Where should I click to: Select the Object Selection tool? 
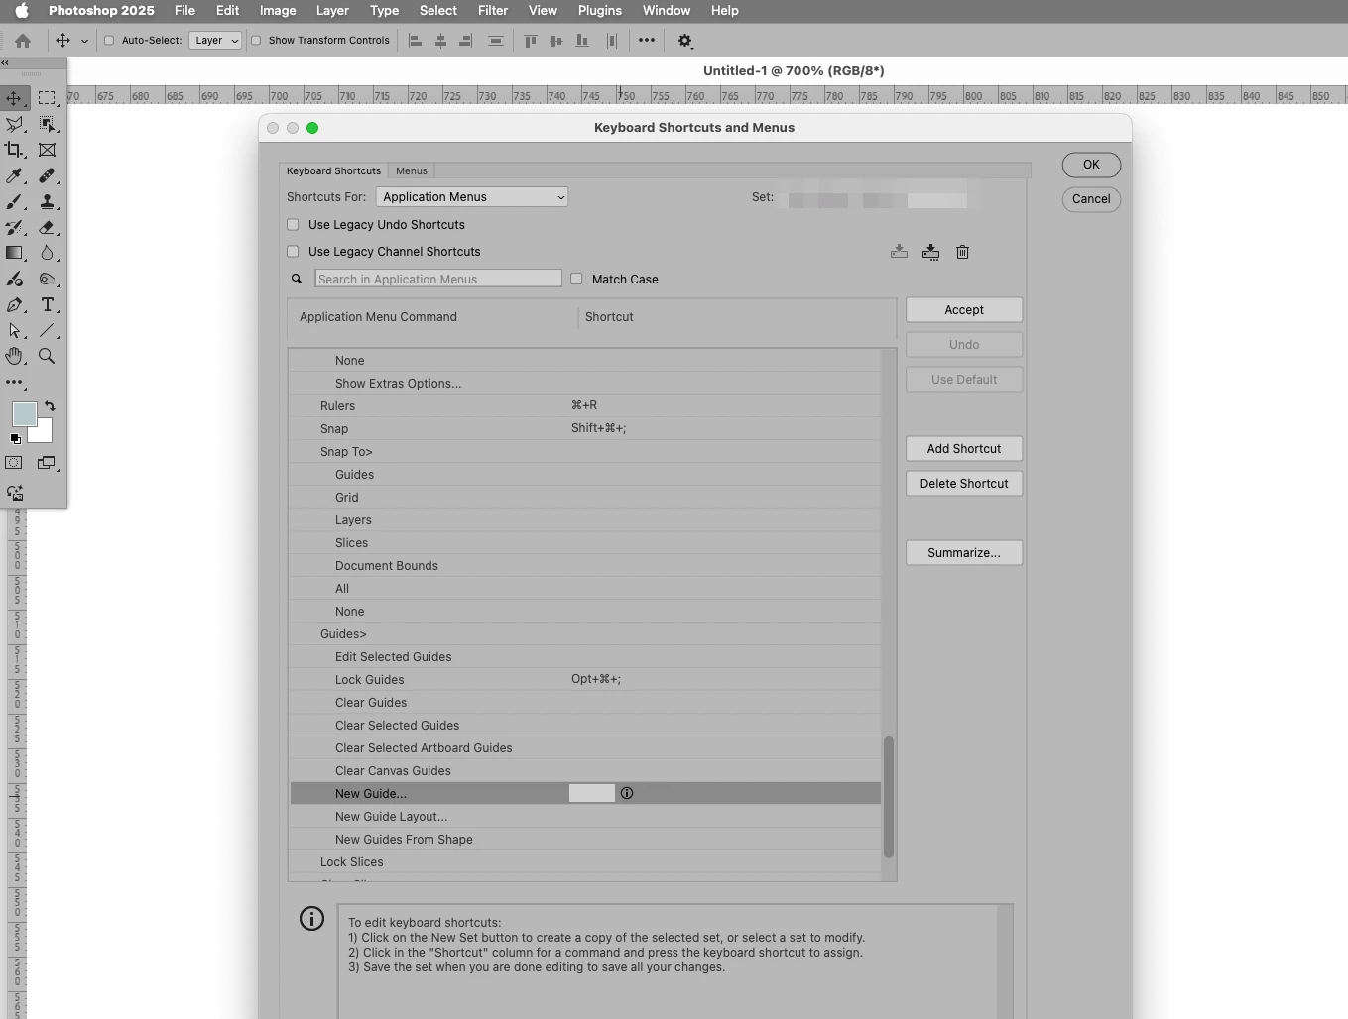47,124
